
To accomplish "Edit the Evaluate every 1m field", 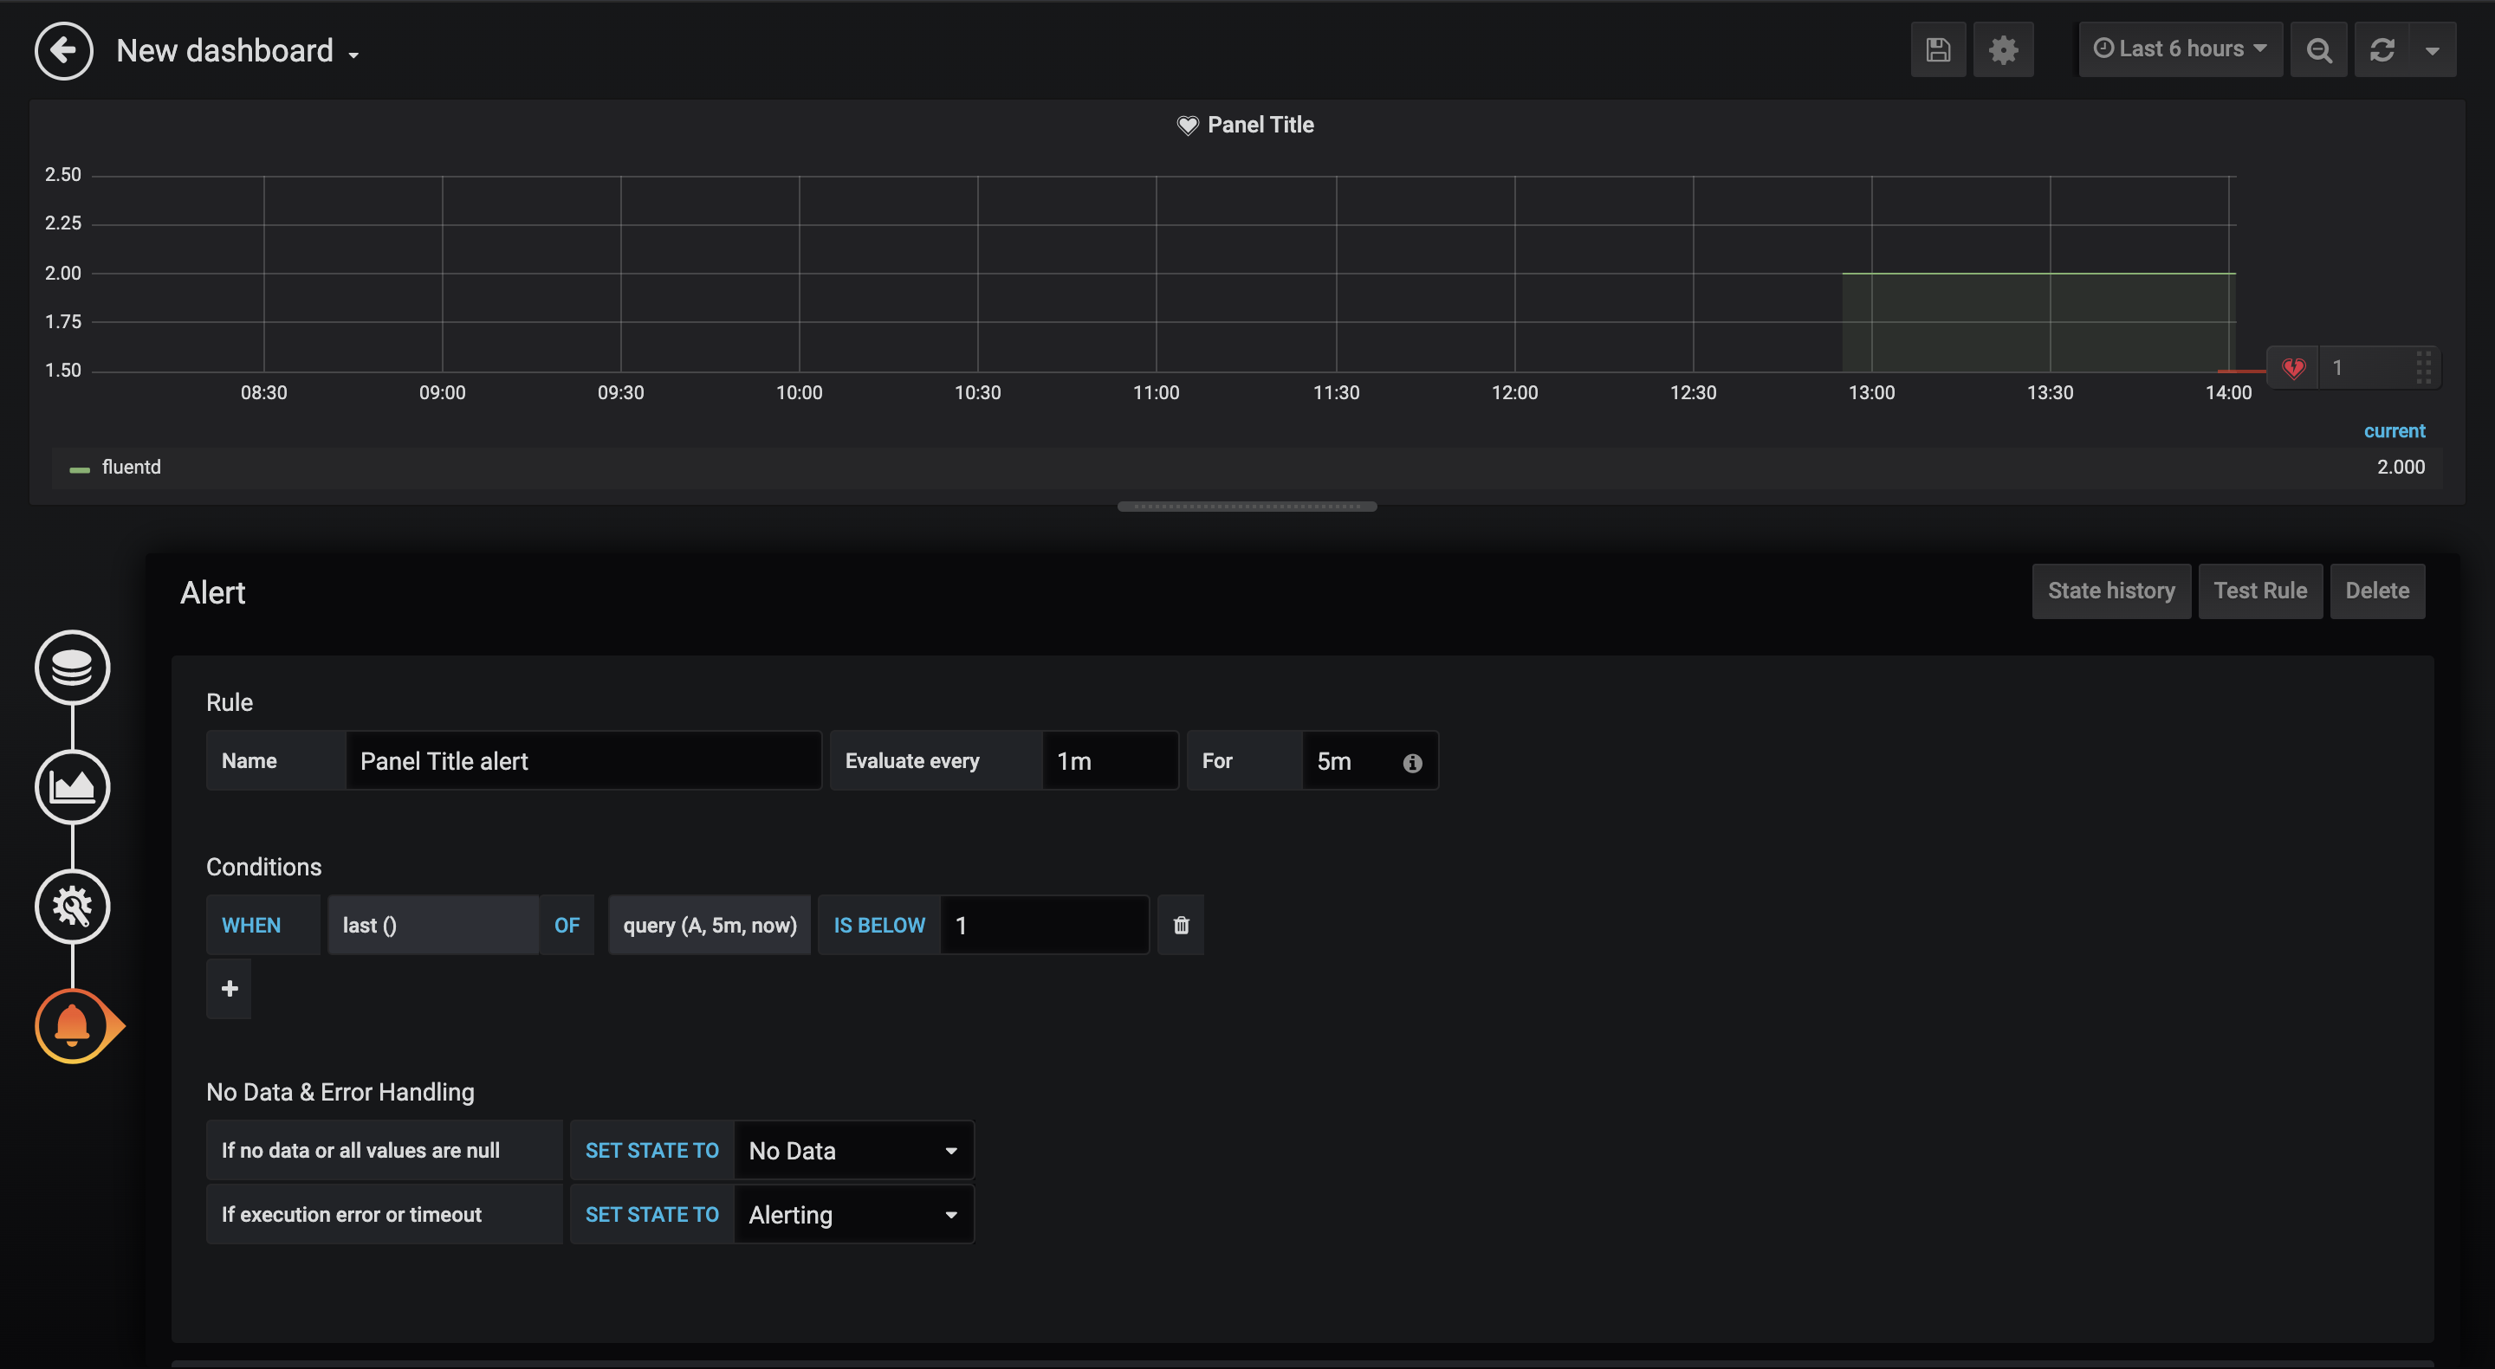I will pos(1109,761).
